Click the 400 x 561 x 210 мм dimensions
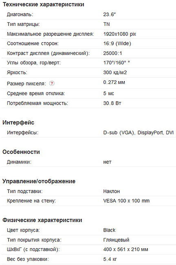Viewport: 176px width, 265px height. (x=125, y=250)
